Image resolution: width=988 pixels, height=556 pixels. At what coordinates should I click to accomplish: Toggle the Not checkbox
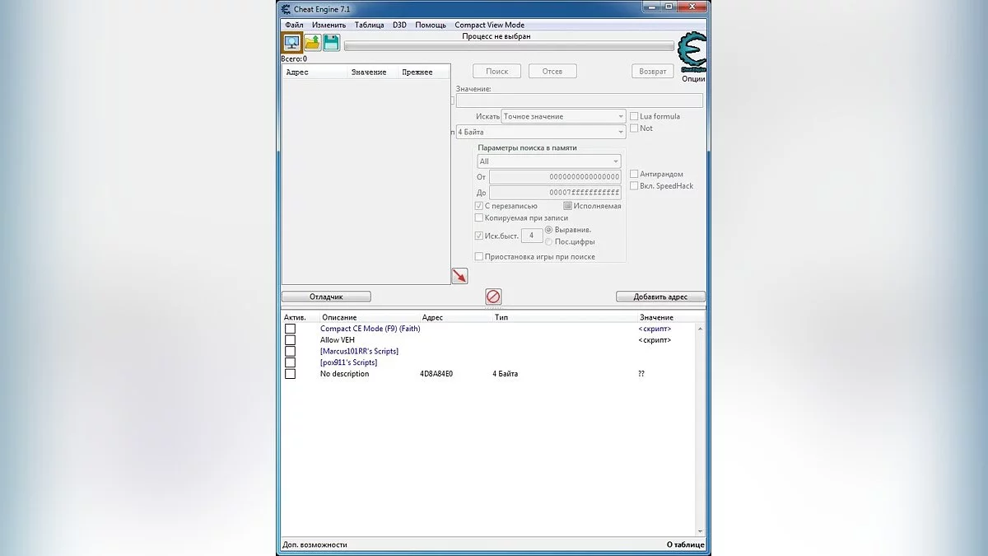click(634, 128)
